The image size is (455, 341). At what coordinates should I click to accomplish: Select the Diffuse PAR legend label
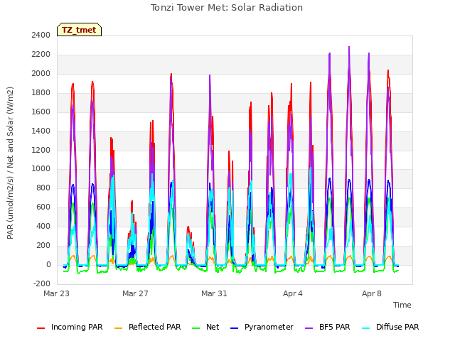pos(397,327)
